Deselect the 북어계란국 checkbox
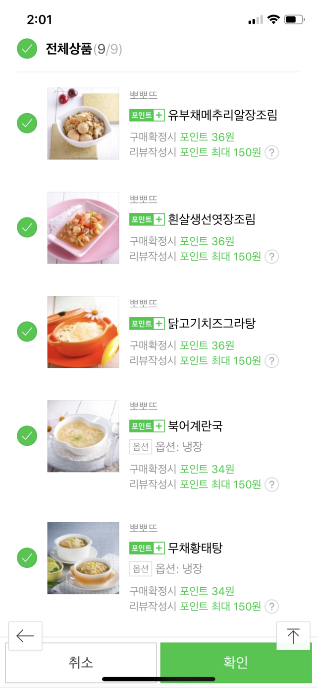Viewport: 317px width, 688px height. point(27,436)
